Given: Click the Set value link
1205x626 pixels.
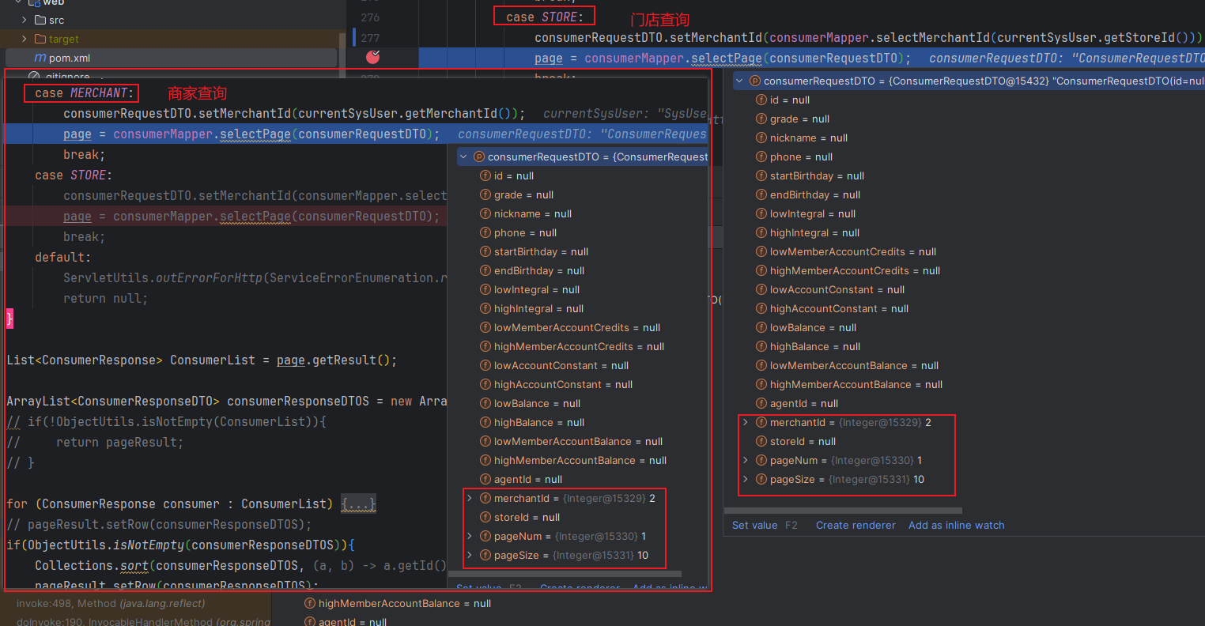Looking at the screenshot, I should tap(754, 525).
